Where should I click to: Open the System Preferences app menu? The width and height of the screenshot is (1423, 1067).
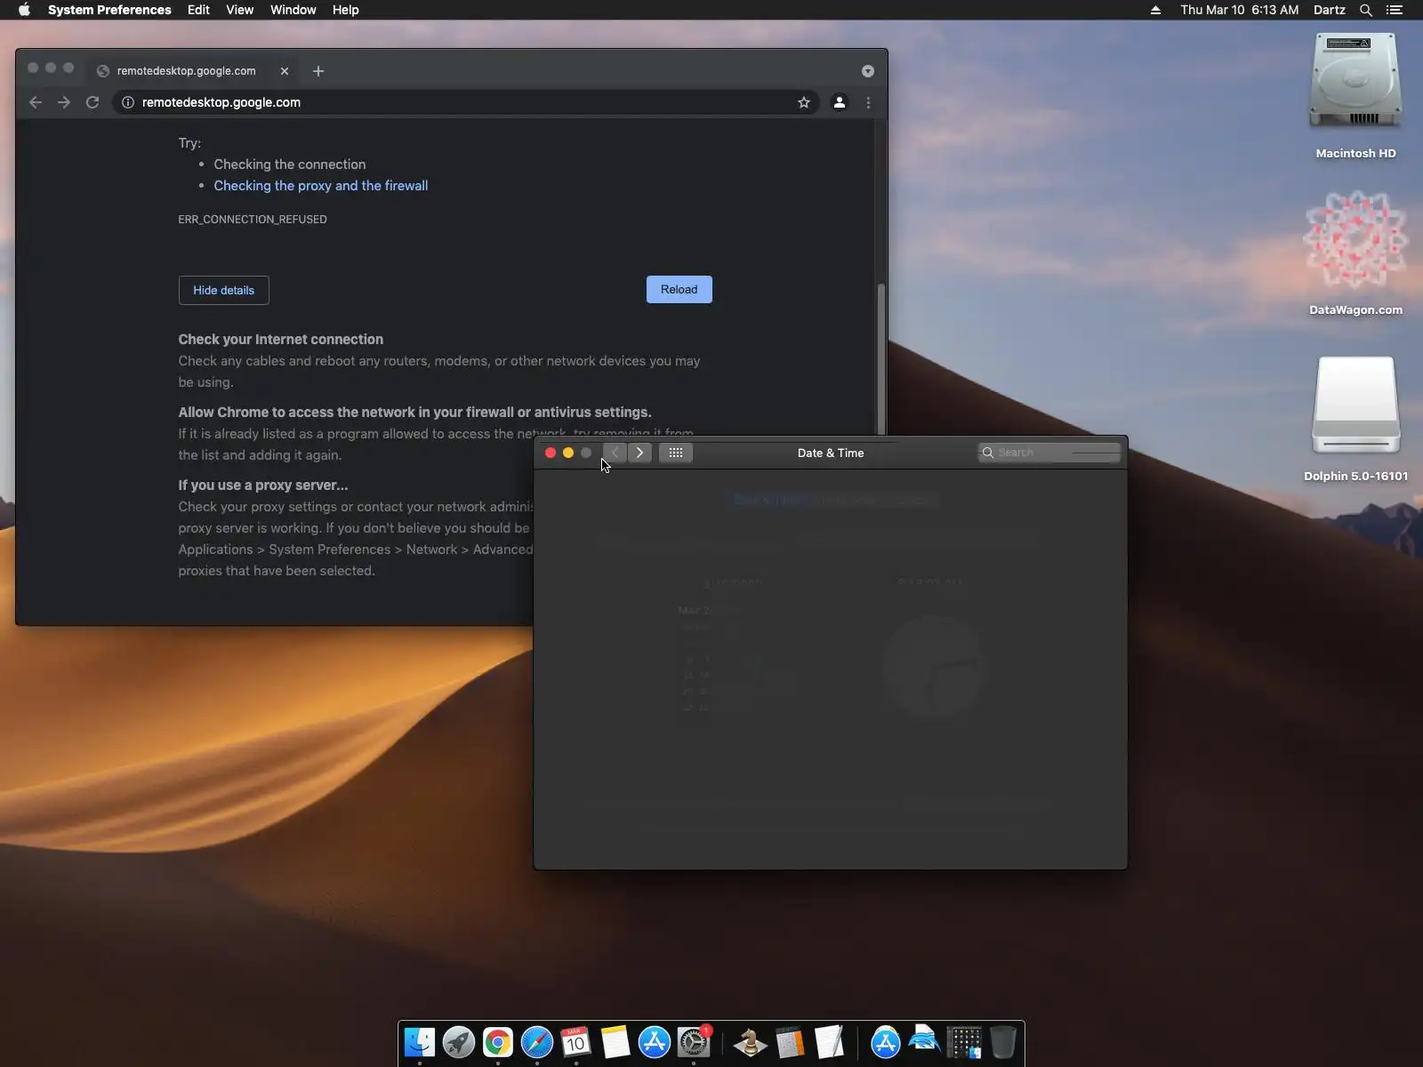pos(109,10)
